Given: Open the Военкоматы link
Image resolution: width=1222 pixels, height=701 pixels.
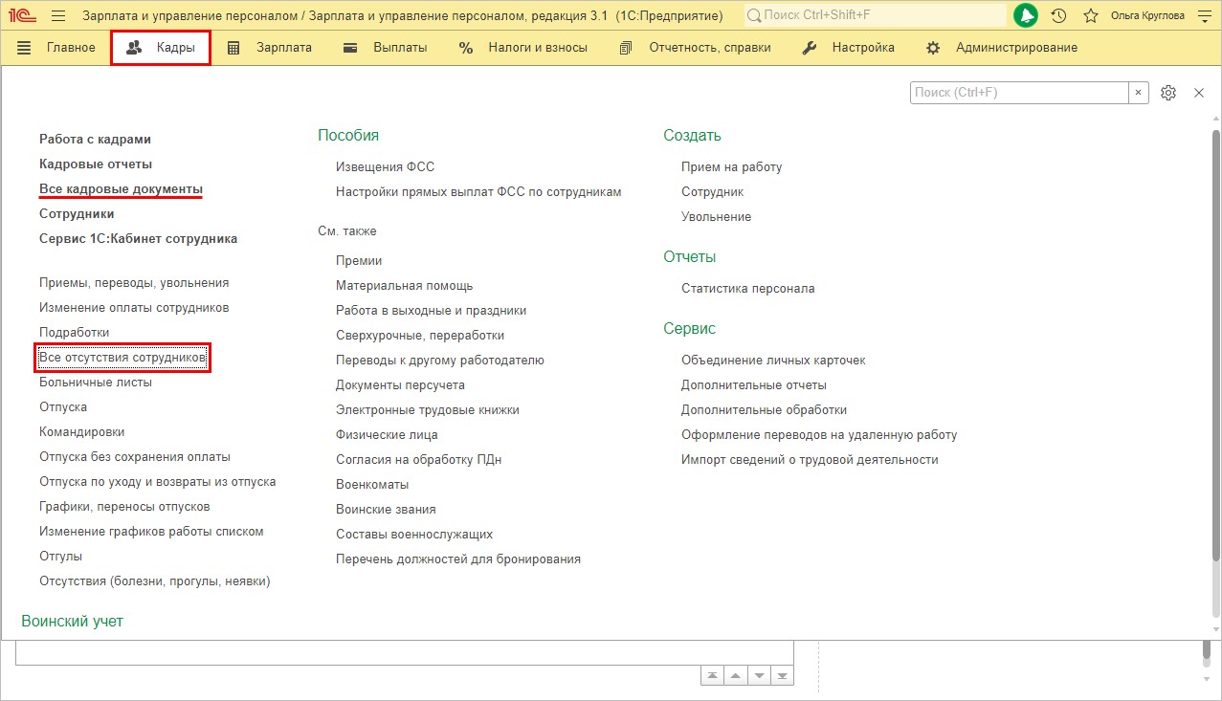Looking at the screenshot, I should (372, 485).
